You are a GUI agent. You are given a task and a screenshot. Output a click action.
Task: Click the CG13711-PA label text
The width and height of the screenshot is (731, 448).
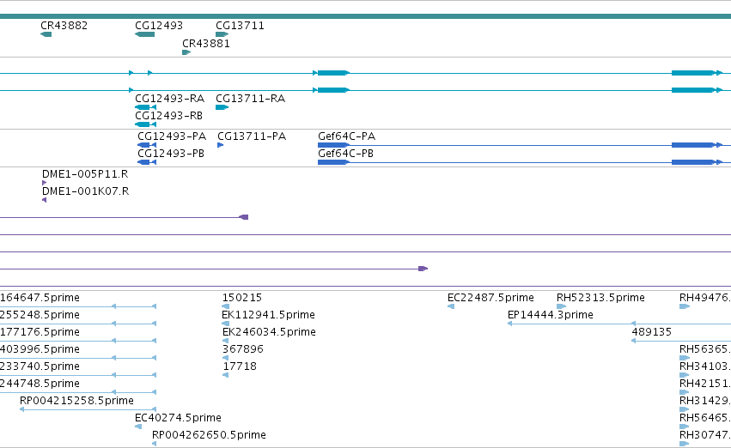point(252,136)
